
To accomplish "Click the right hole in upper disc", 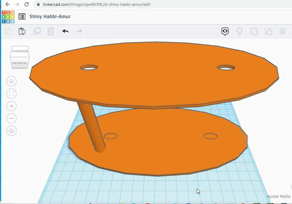I will [x=226, y=67].
